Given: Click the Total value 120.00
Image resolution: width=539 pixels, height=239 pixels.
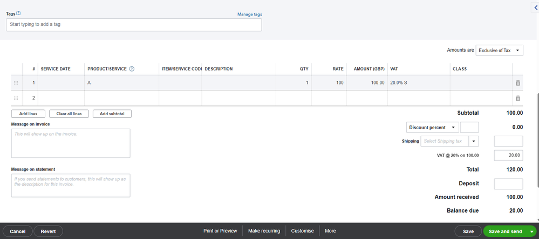Looking at the screenshot, I should [515, 170].
